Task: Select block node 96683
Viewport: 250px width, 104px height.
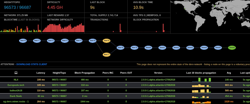Action: pos(190,48)
